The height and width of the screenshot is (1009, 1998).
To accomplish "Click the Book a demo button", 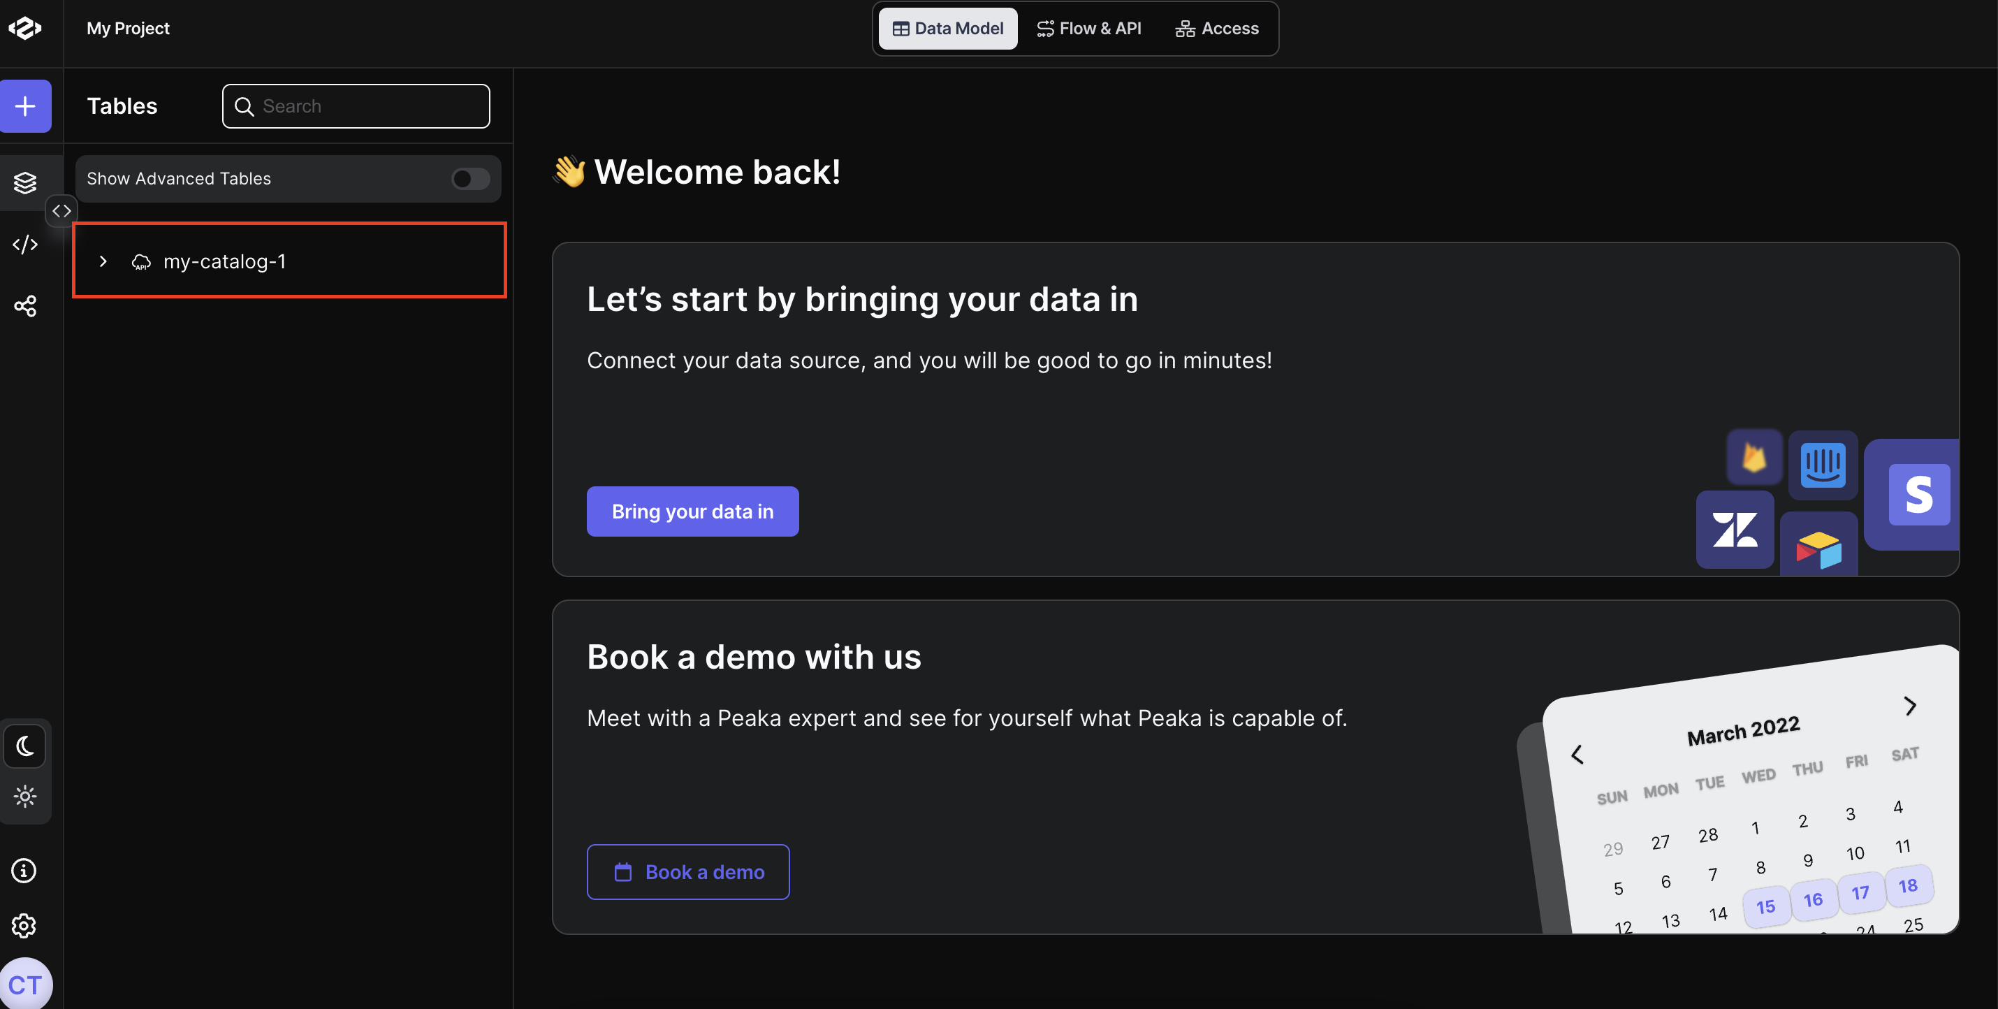I will point(688,873).
